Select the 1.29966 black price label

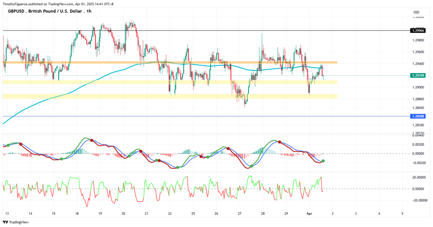(x=418, y=31)
